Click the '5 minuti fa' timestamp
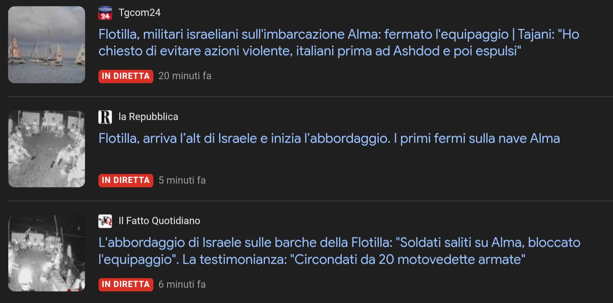Screen dimensions: 613x303 [182, 180]
